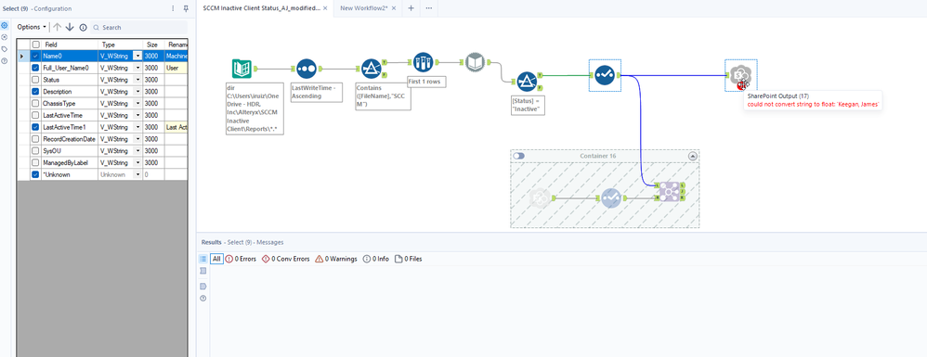Open Type dropdown for Full_User_Name0 row

137,68
